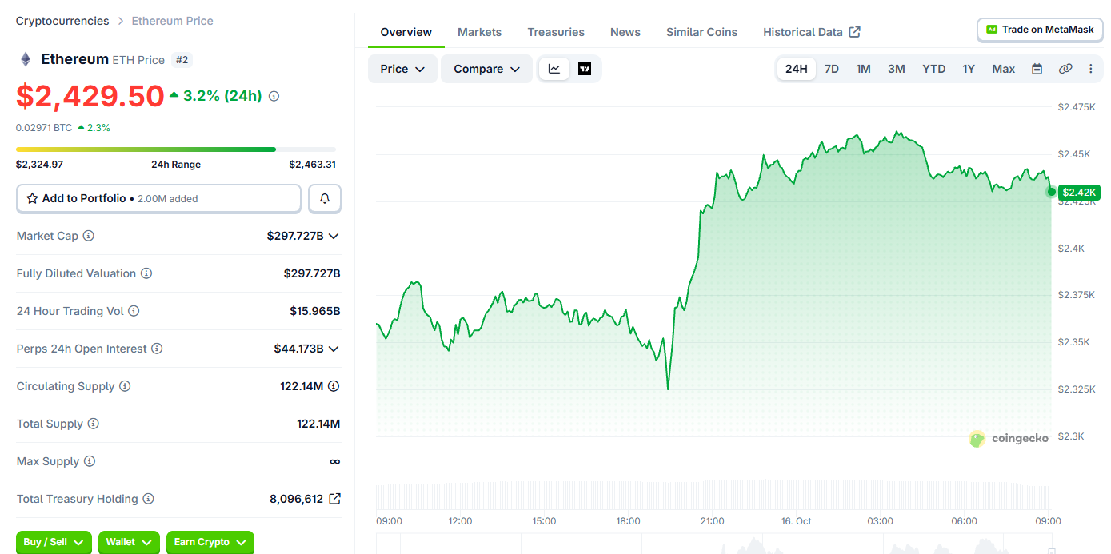Click the 24h high value $2,463.31
The width and height of the screenshot is (1111, 554).
coord(313,165)
